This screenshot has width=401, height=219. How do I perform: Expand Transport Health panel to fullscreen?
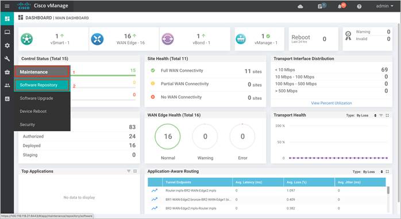pyautogui.click(x=387, y=115)
